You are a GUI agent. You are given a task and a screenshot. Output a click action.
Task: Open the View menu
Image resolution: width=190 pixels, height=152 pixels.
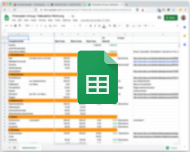[x=26, y=20]
